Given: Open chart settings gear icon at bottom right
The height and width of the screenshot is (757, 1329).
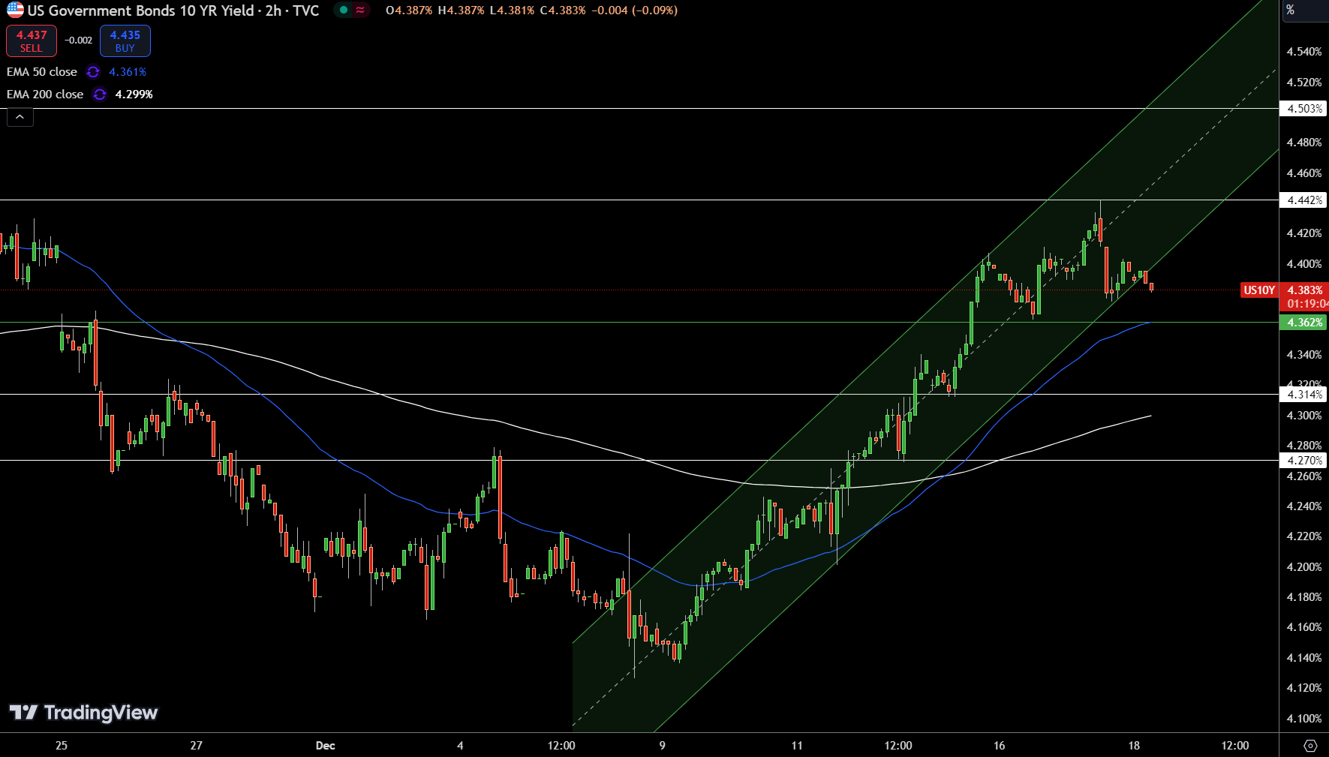Looking at the screenshot, I should tap(1310, 746).
